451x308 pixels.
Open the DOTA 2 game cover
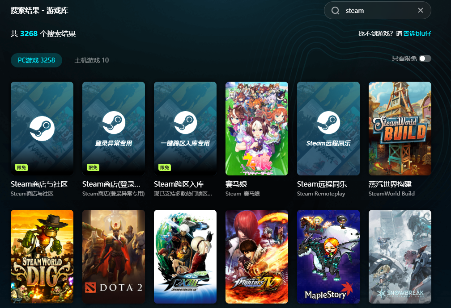[x=114, y=256]
